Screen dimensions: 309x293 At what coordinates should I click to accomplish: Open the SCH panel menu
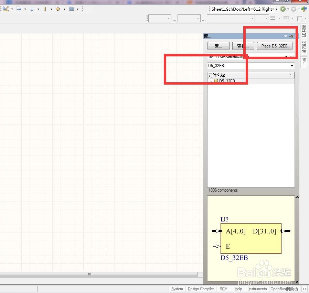[x=223, y=289]
